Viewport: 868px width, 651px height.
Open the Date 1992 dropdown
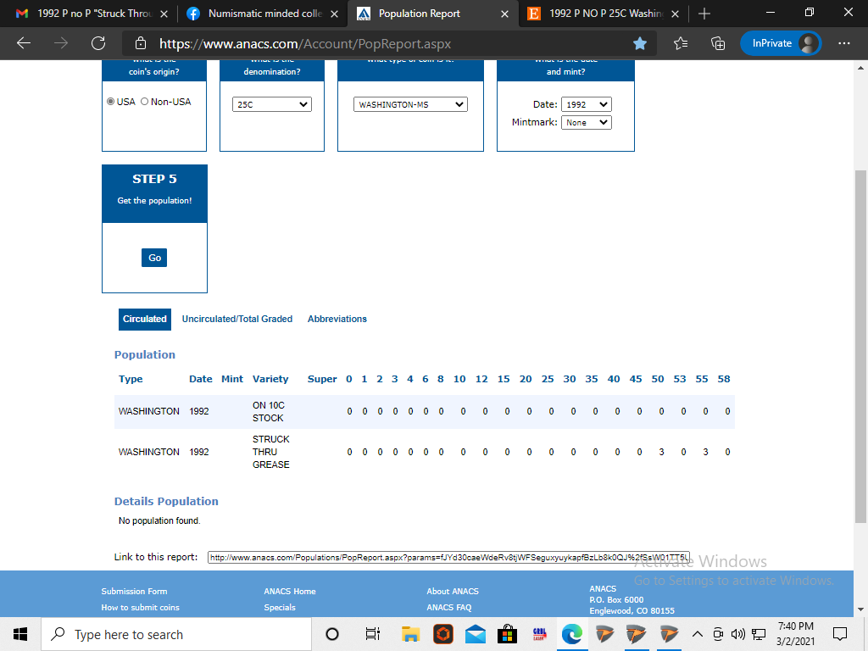click(x=586, y=104)
